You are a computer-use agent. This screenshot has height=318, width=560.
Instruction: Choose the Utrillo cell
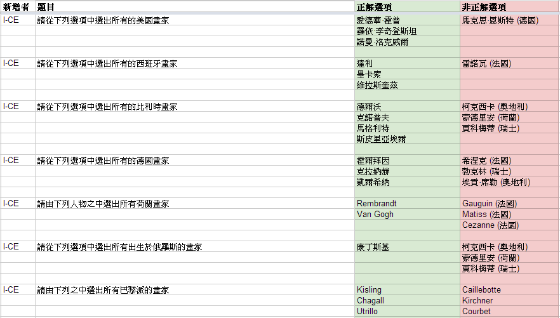[x=407, y=312]
